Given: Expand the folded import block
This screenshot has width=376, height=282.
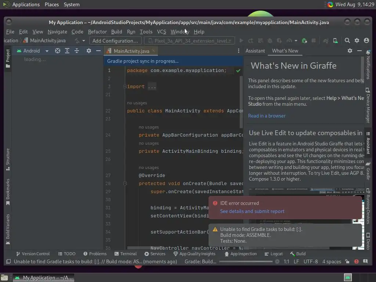Looking at the screenshot, I should click(x=125, y=86).
